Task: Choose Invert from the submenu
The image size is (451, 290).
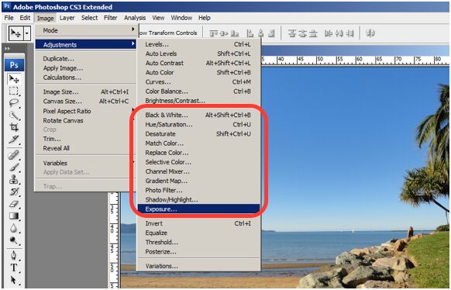Action: point(198,223)
